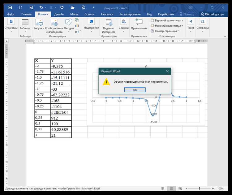Image resolution: width=232 pixels, height=195 pixels.
Task: Click the 40,88889 table cell
Action: point(61,129)
